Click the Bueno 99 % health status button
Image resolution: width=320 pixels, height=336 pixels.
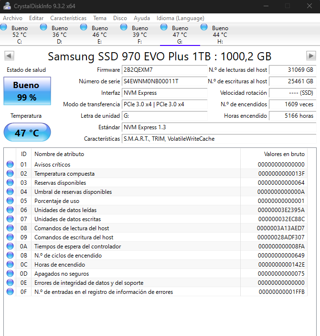[27, 91]
